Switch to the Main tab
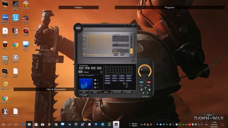The image size is (228, 128). click(84, 92)
